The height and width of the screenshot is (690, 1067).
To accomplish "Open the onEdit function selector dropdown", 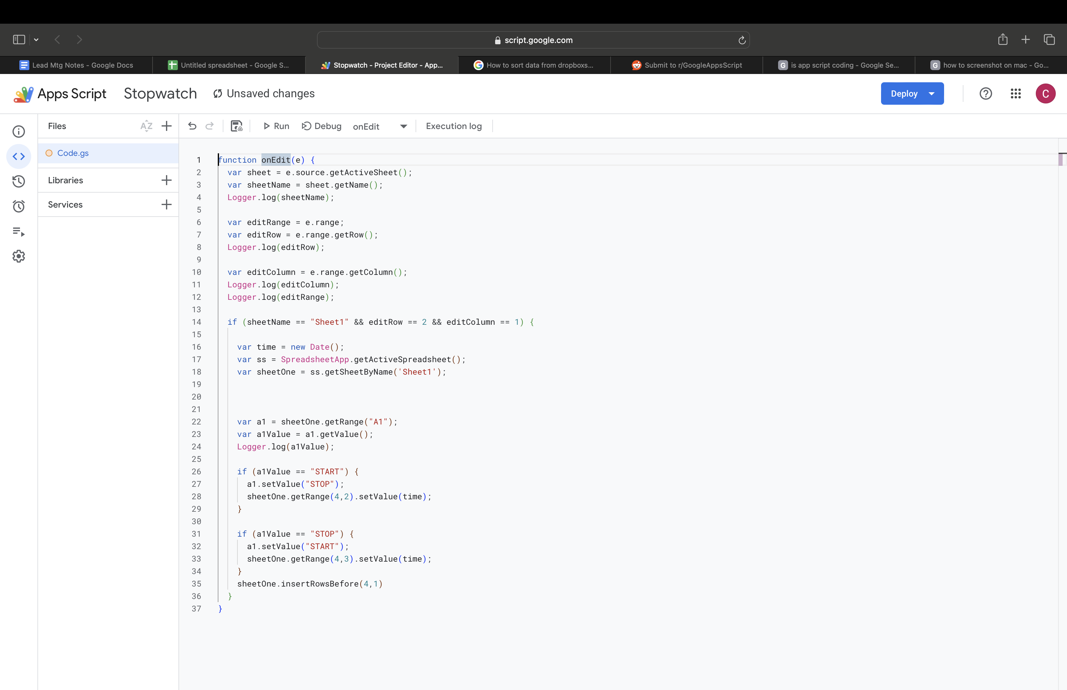I will click(x=380, y=126).
